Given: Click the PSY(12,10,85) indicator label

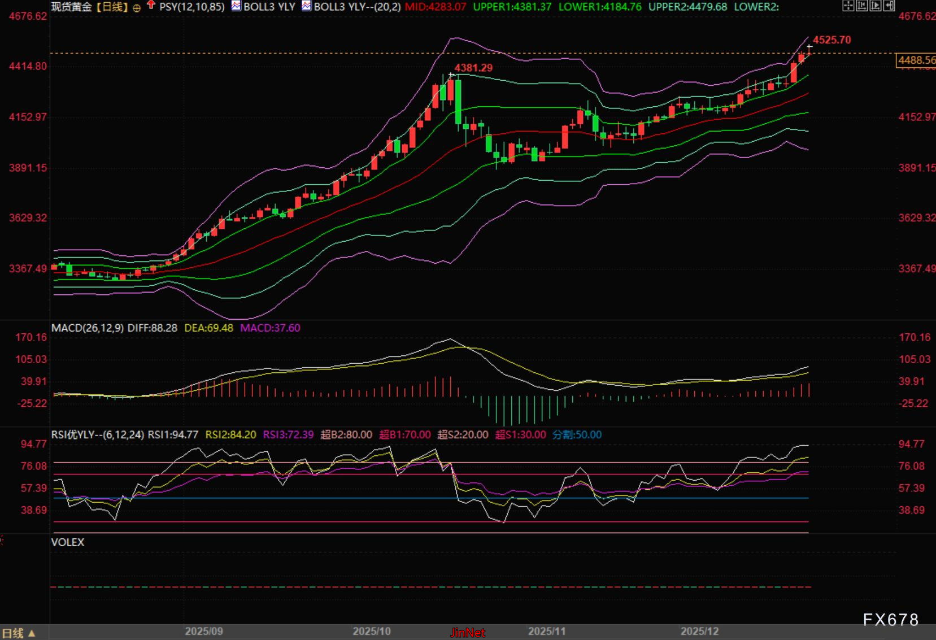Looking at the screenshot, I should 191,7.
